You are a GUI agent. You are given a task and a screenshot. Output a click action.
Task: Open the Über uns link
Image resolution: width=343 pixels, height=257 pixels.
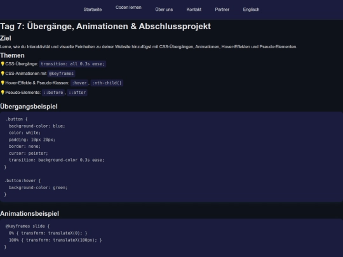(164, 10)
